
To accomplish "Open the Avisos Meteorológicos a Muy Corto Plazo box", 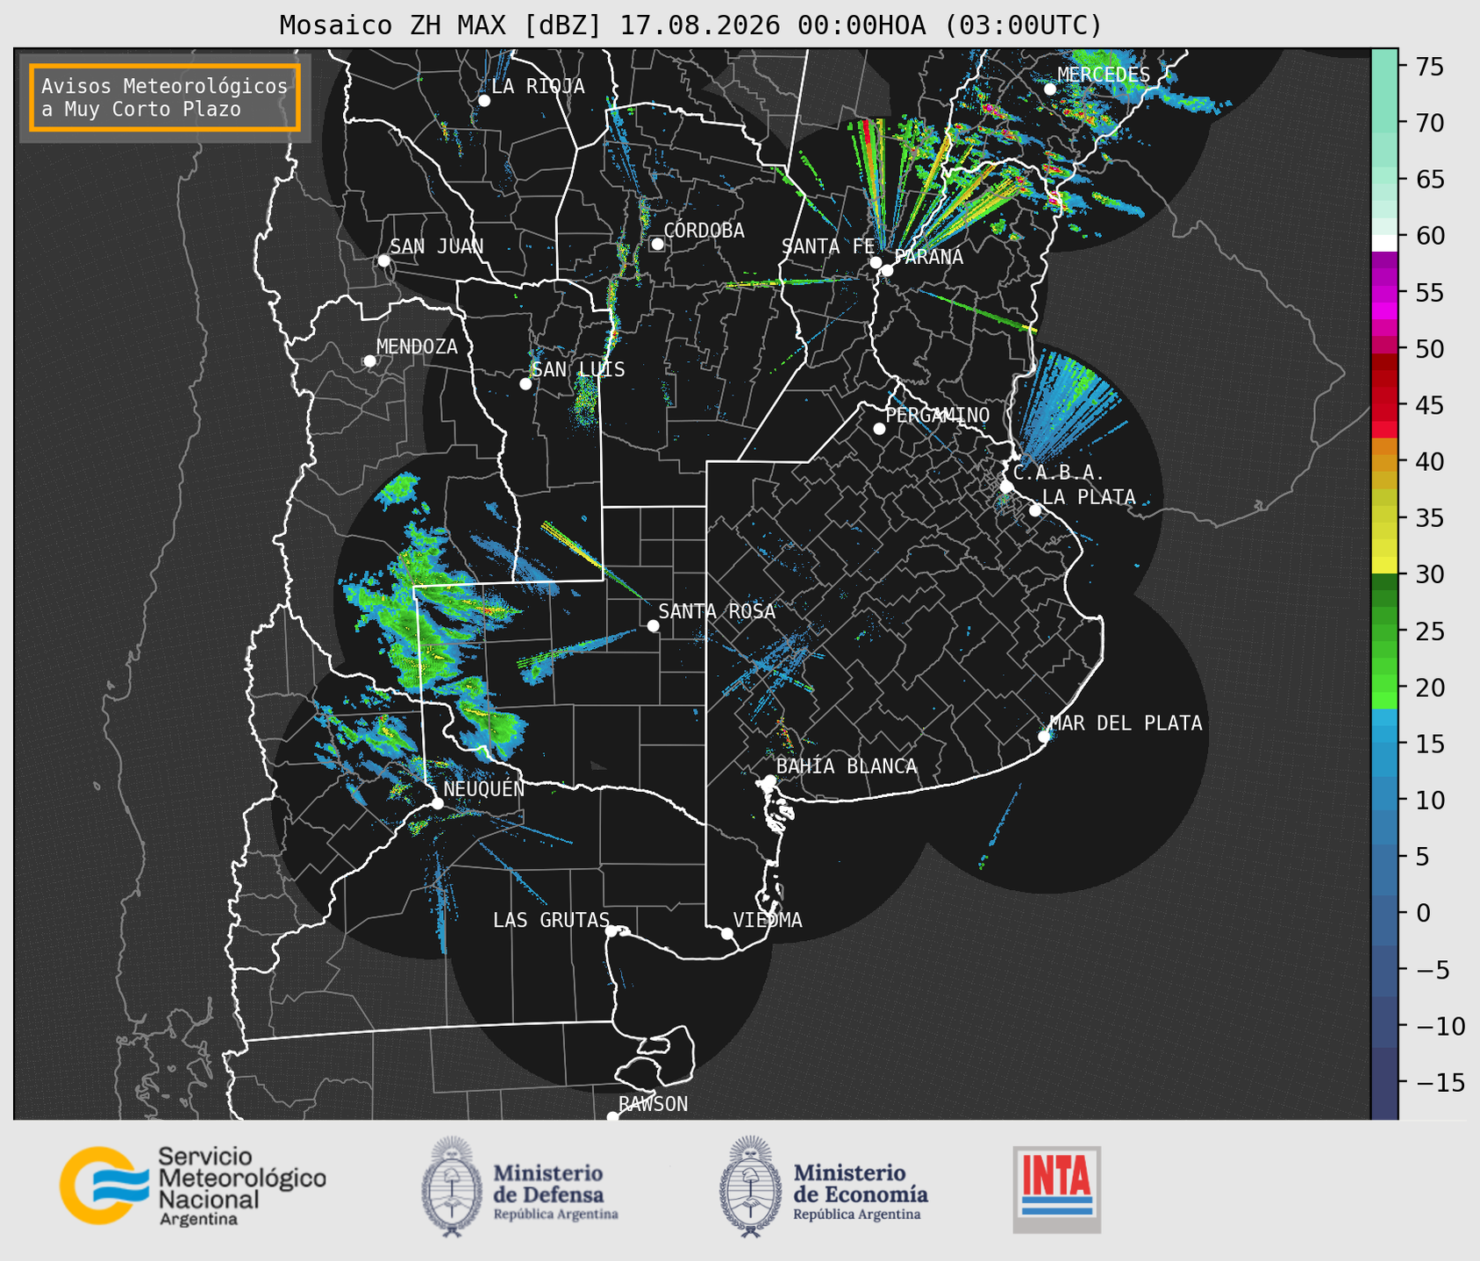I will (165, 97).
